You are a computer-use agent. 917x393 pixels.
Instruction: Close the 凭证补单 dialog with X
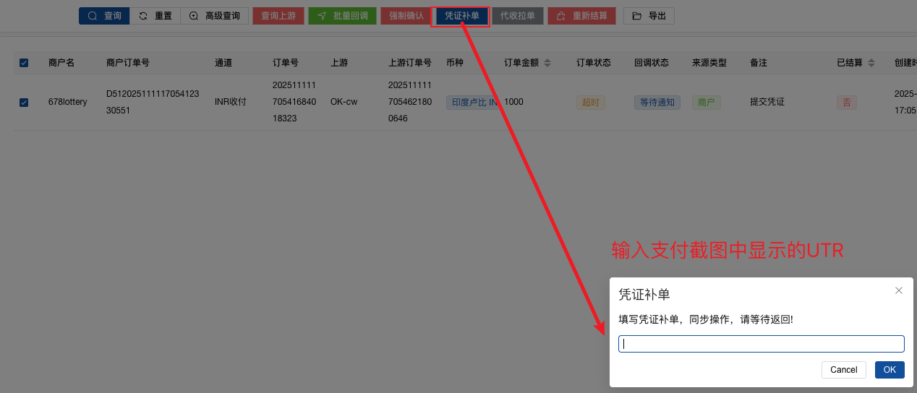click(899, 290)
